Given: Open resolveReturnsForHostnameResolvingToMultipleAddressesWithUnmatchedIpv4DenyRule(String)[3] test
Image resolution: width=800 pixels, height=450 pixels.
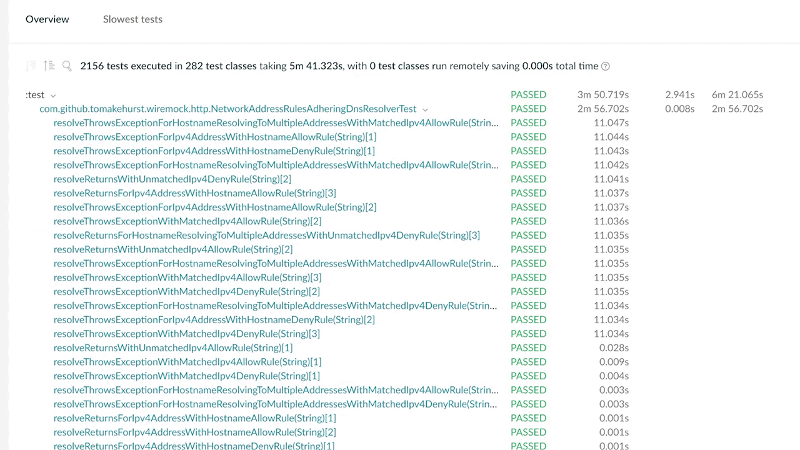Looking at the screenshot, I should click(x=266, y=235).
